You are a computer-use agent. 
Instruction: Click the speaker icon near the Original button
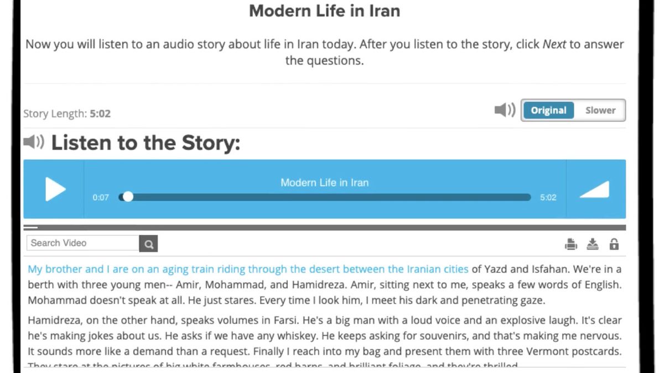pos(504,110)
